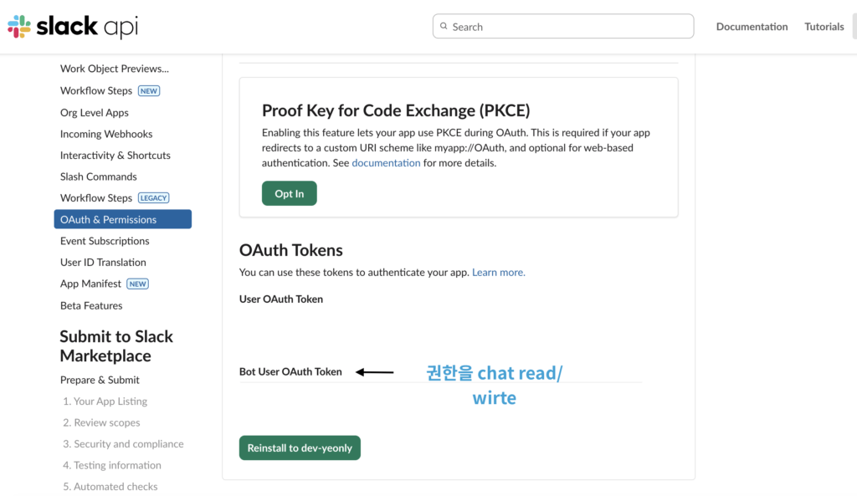Click the NEW badge beside Workflow Steps
The width and height of the screenshot is (857, 496).
pyautogui.click(x=149, y=91)
